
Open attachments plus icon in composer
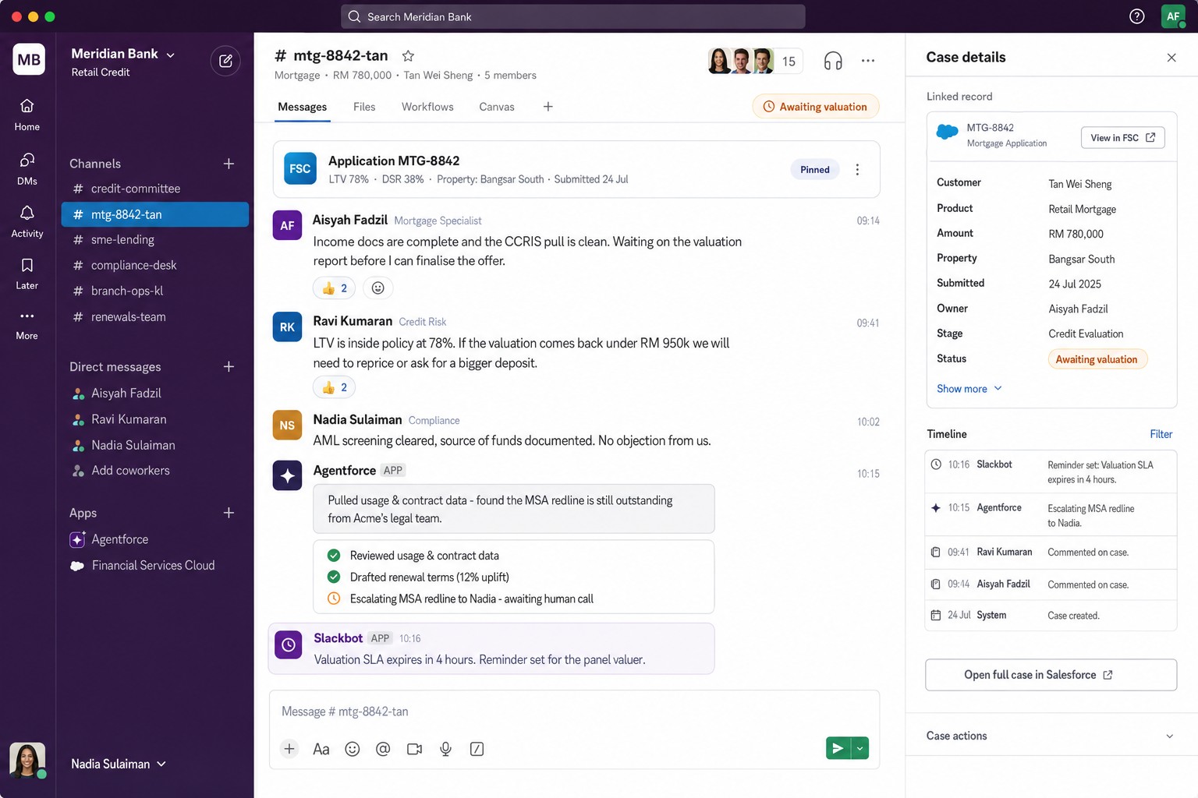[289, 749]
